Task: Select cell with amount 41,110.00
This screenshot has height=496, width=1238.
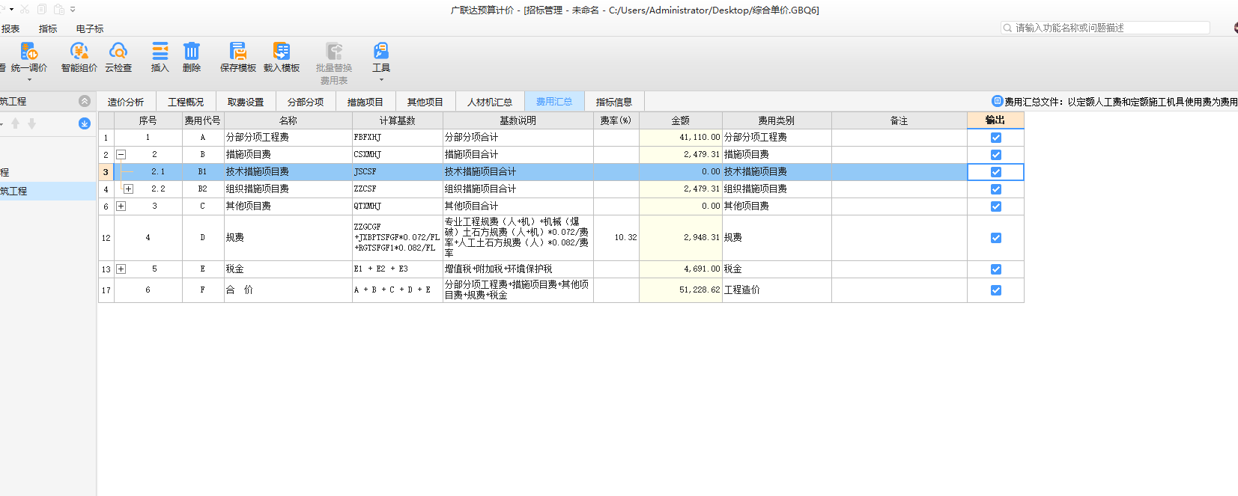Action: (680, 138)
